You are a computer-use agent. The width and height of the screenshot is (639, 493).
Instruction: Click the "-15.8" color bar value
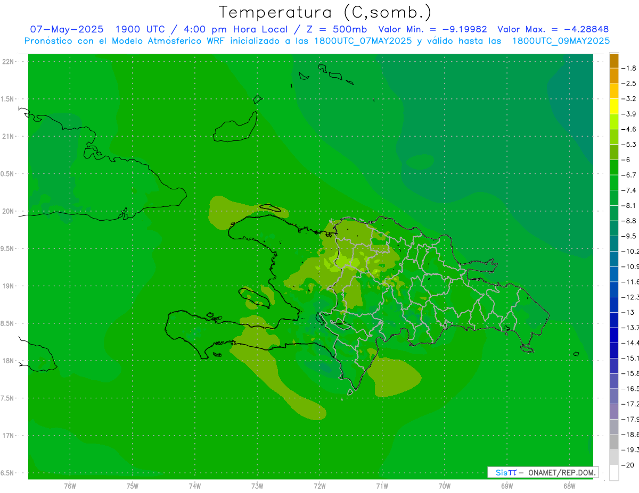630,373
